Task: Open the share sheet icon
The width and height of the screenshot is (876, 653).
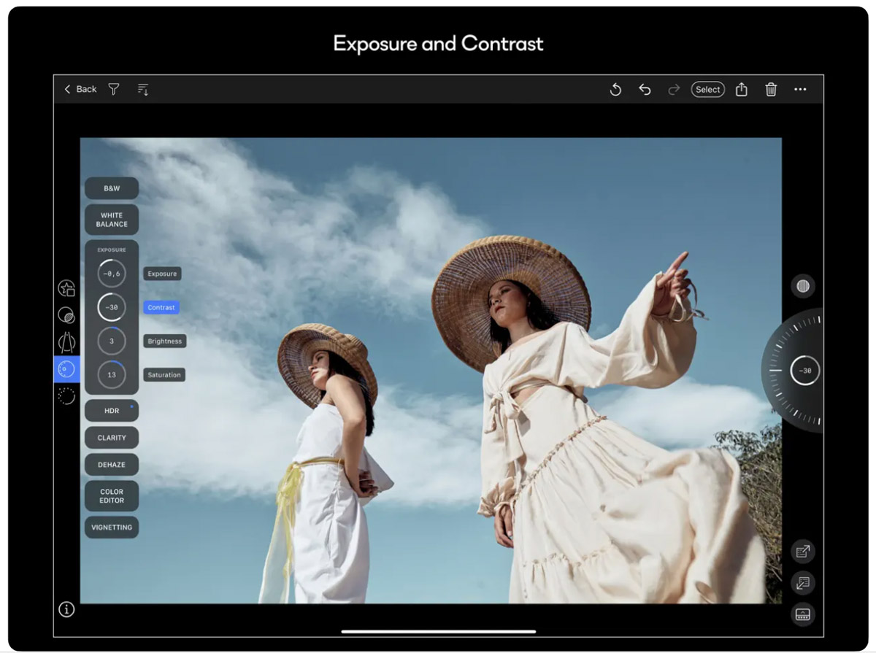Action: [x=742, y=89]
